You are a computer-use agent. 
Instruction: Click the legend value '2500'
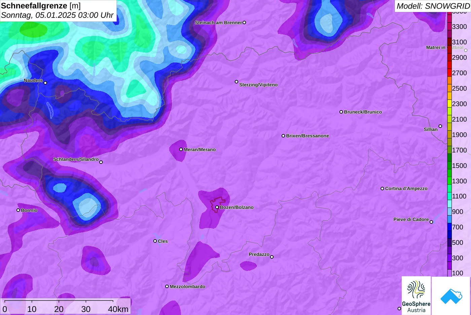click(460, 88)
